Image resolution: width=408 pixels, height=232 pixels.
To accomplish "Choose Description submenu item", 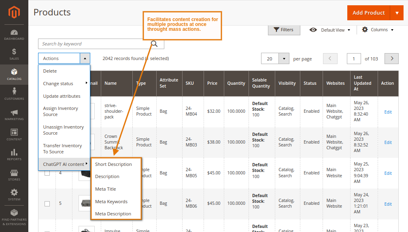I will (116, 176).
